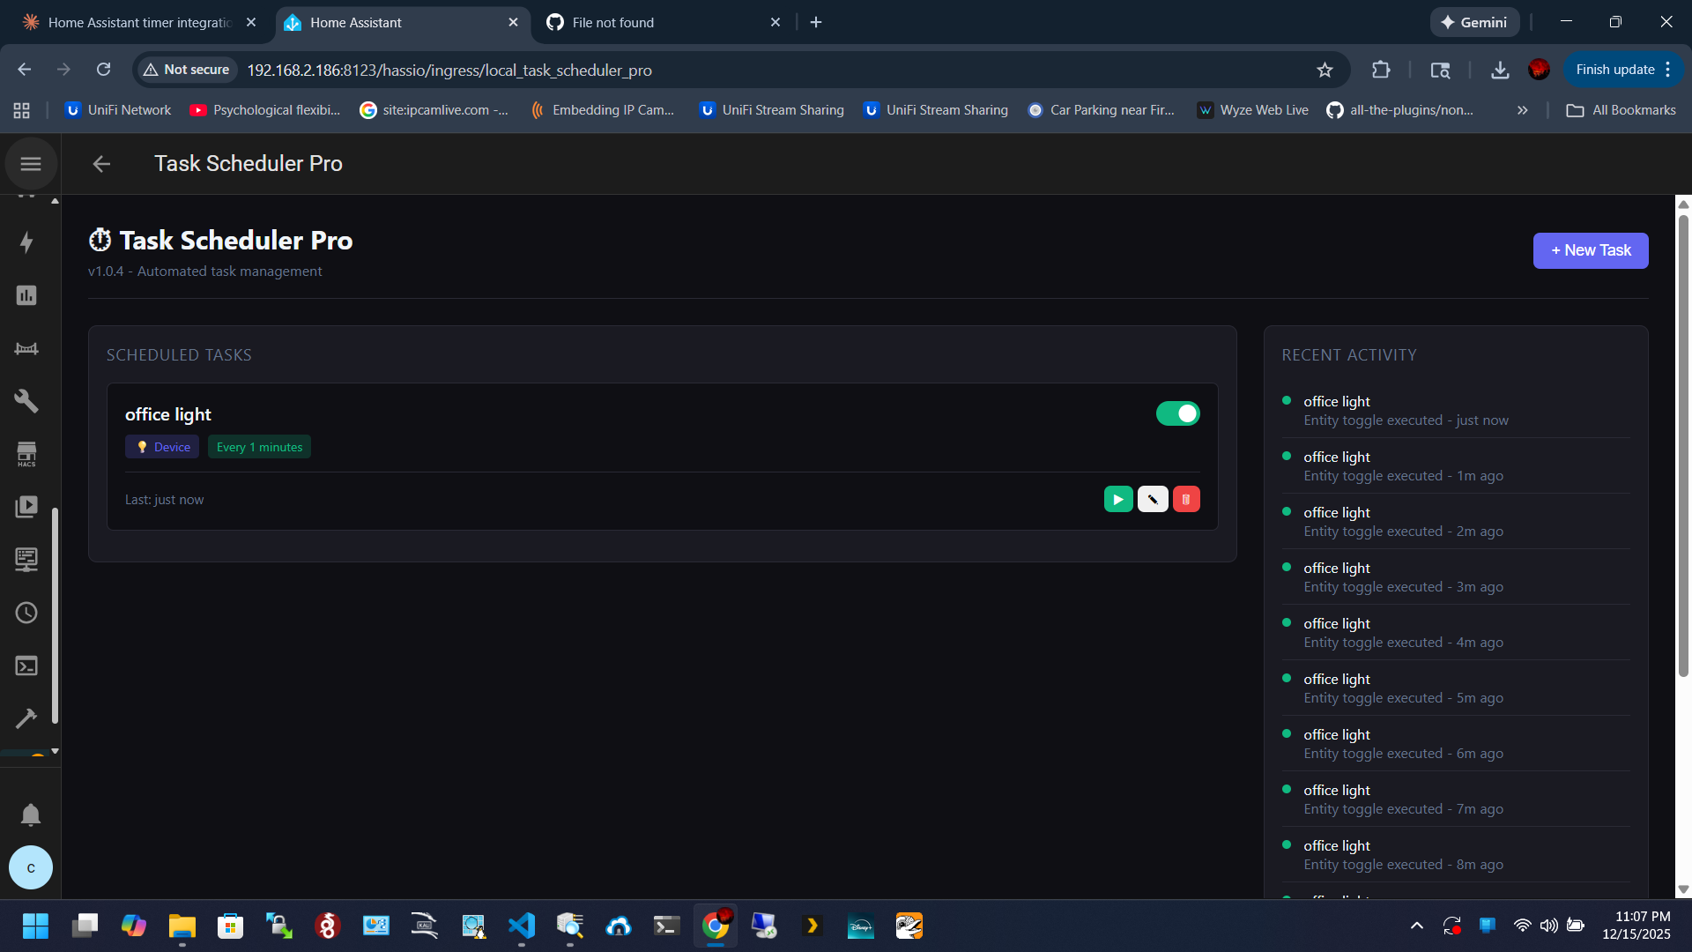Open the Terminal sidebar icon
This screenshot has width=1692, height=952.
tap(26, 666)
